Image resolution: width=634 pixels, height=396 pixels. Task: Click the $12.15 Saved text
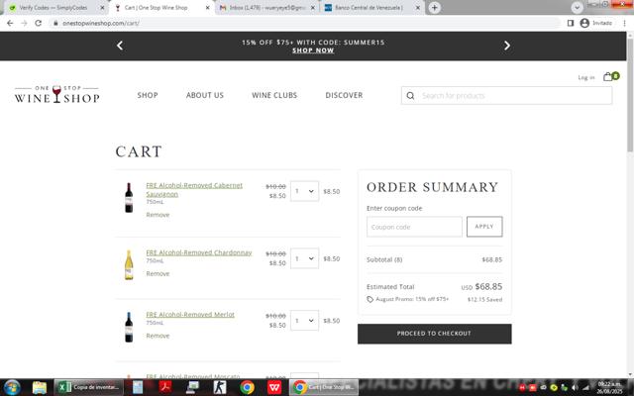[484, 299]
